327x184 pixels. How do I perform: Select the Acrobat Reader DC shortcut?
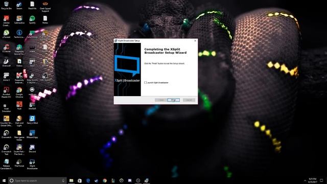coord(6,93)
